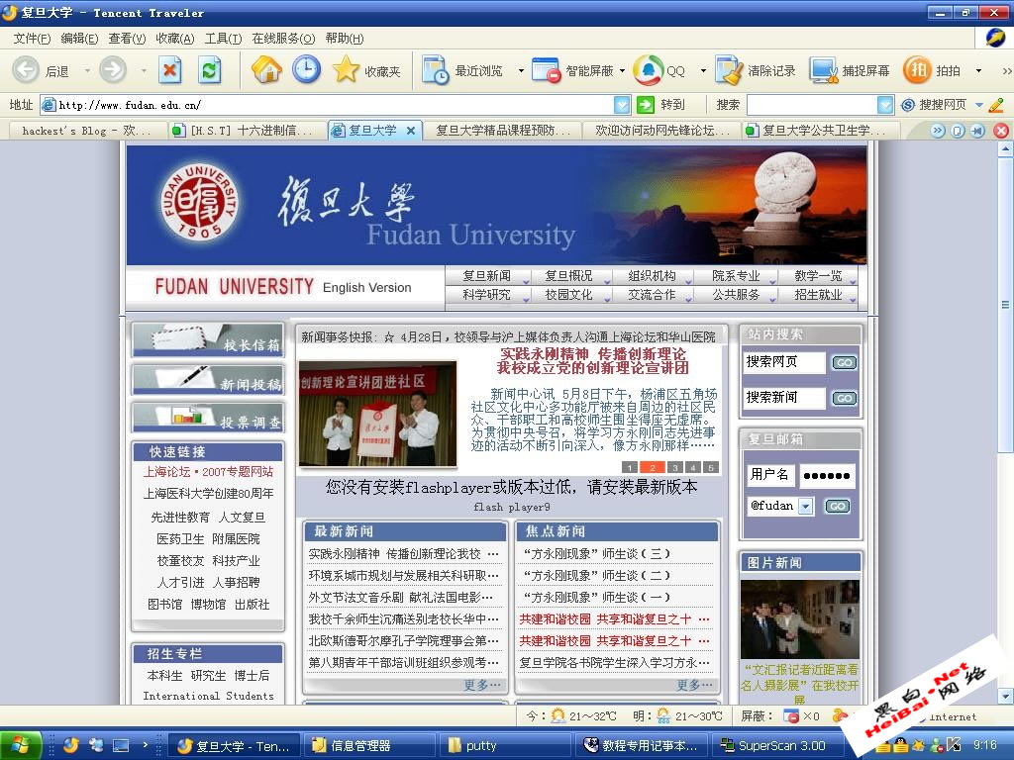Viewport: 1014px width, 760px height.
Task: Click GO next to 搜索新闻
Action: (x=843, y=398)
